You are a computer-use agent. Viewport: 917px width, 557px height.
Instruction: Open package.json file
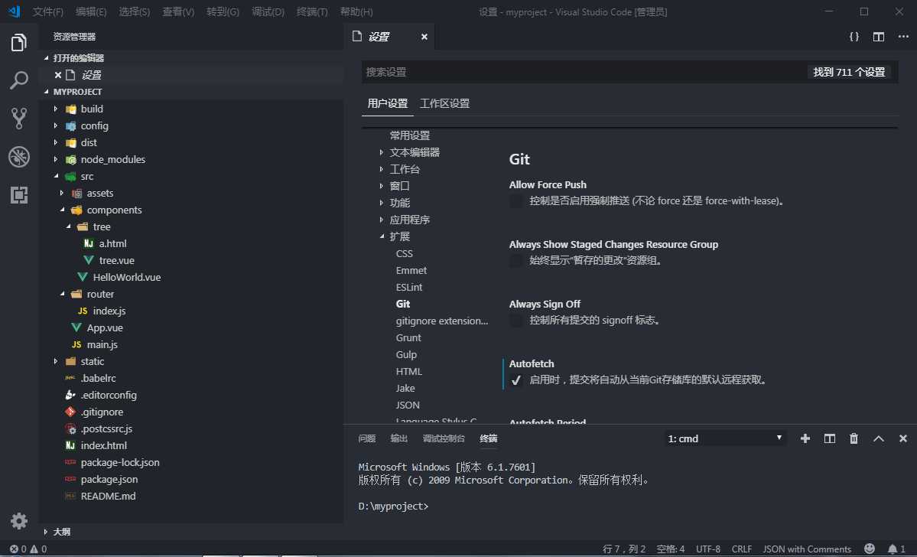(x=109, y=479)
